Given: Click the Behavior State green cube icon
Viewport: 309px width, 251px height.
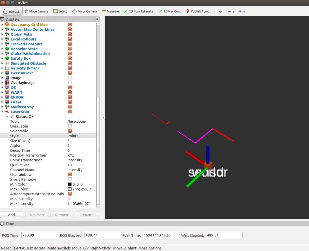Looking at the screenshot, I should (7, 49).
